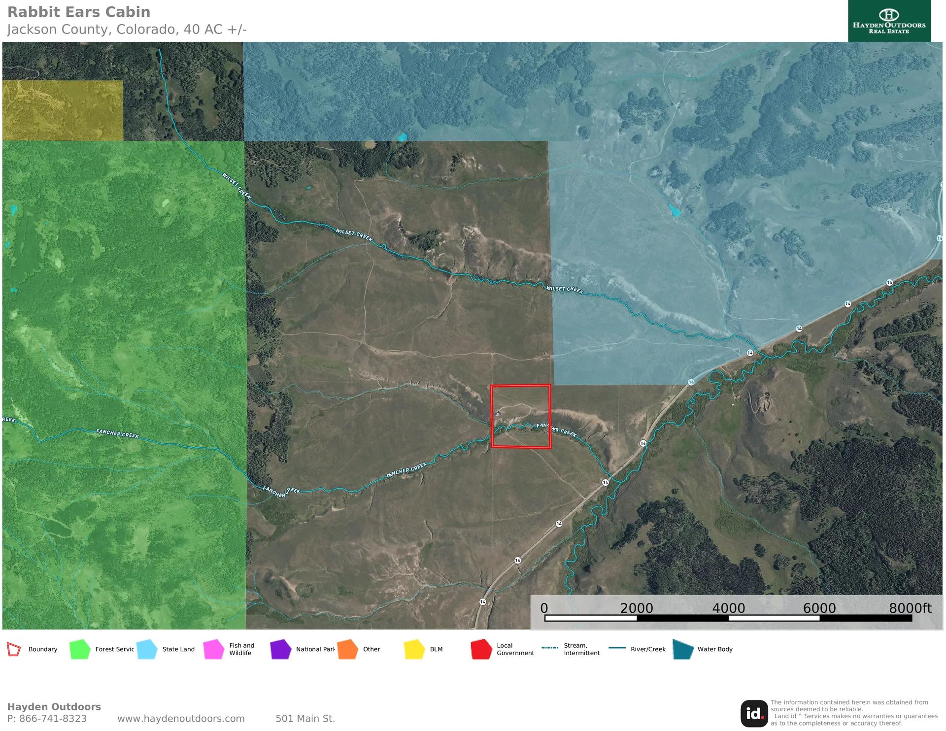Click the 6000 scale bar label
Image resolution: width=946 pixels, height=731 pixels.
(819, 608)
